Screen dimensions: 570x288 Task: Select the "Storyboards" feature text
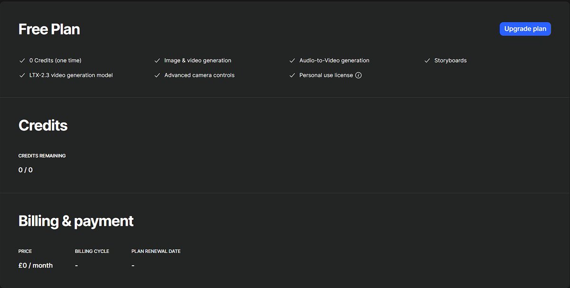(x=450, y=61)
